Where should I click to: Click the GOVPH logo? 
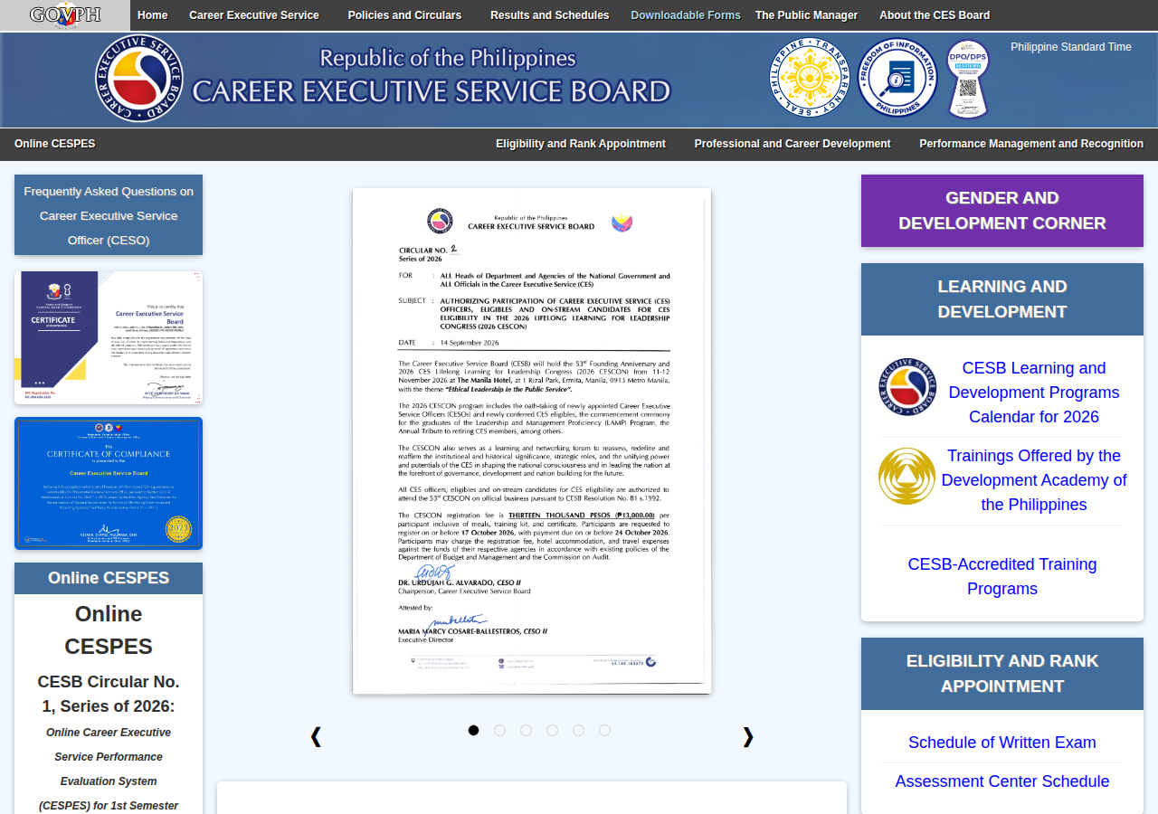[65, 15]
